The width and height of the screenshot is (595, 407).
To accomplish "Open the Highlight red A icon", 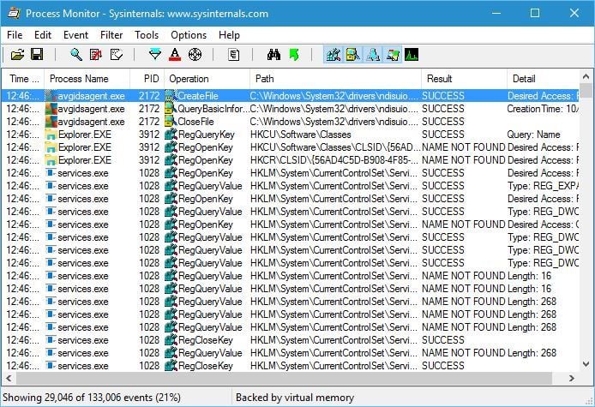I will [175, 55].
